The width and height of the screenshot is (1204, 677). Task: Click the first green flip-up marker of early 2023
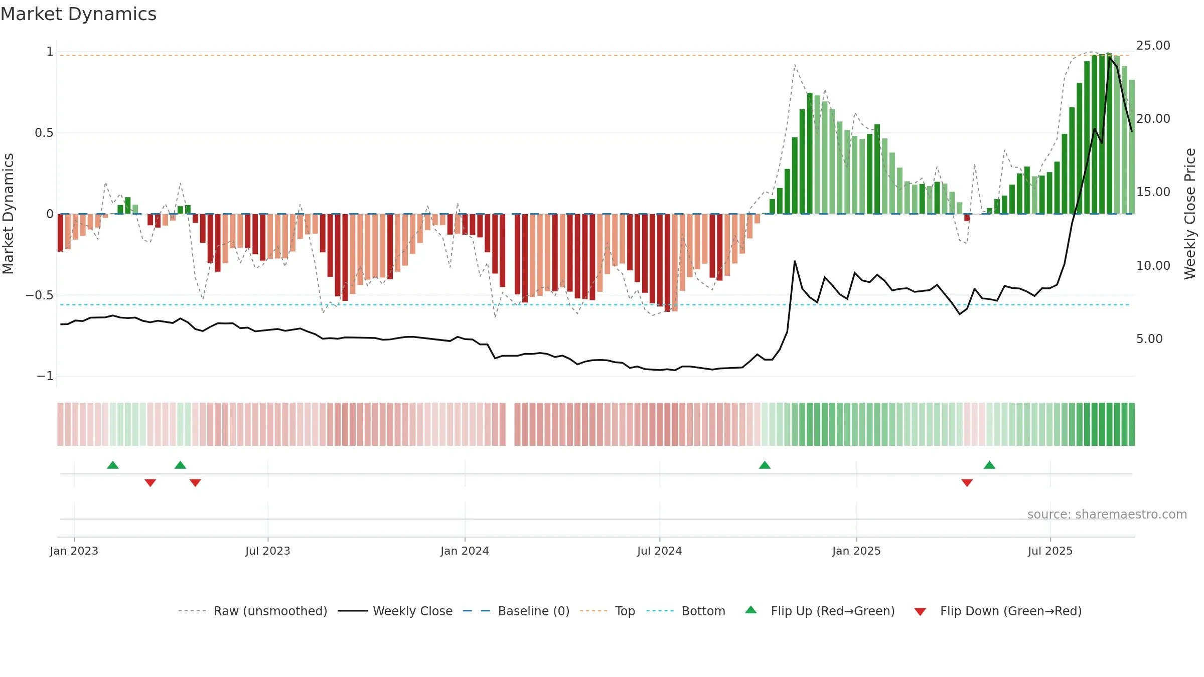coord(113,465)
